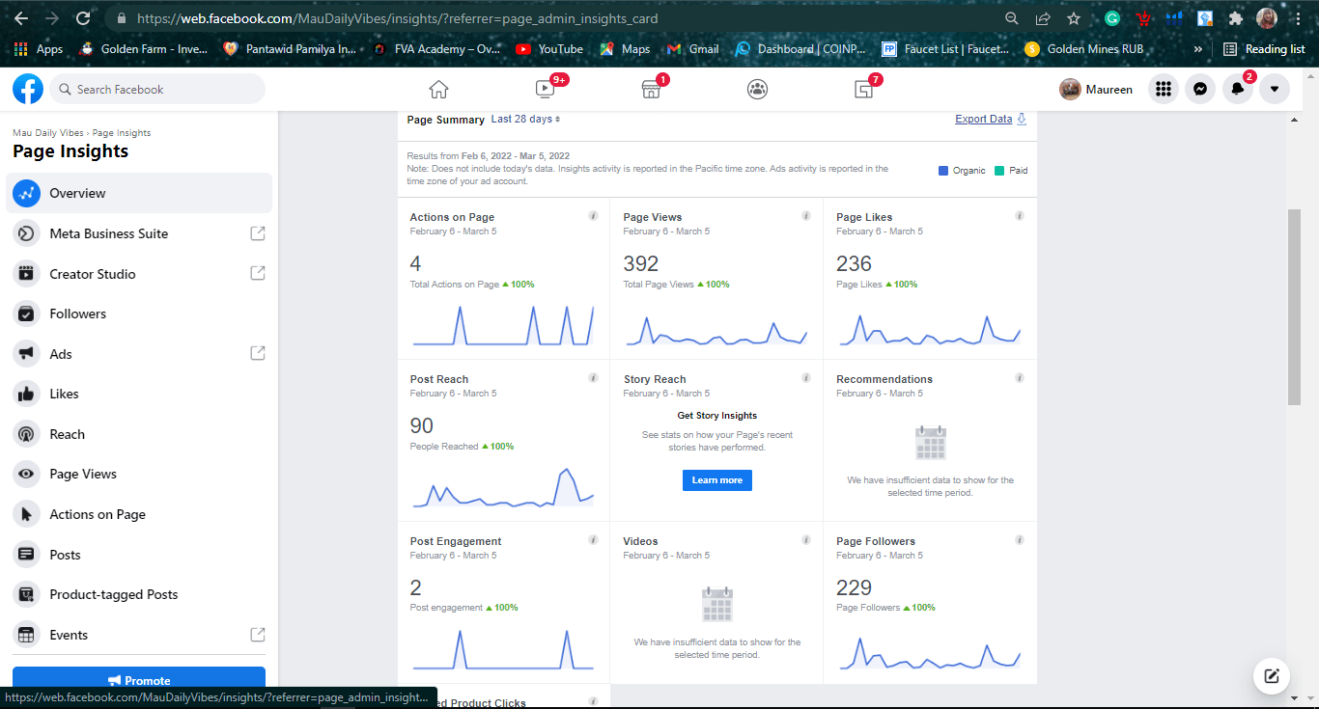Open the Facebook Home feed icon

point(438,89)
